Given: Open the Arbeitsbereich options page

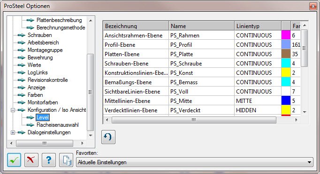Looking at the screenshot, I should [43, 43].
